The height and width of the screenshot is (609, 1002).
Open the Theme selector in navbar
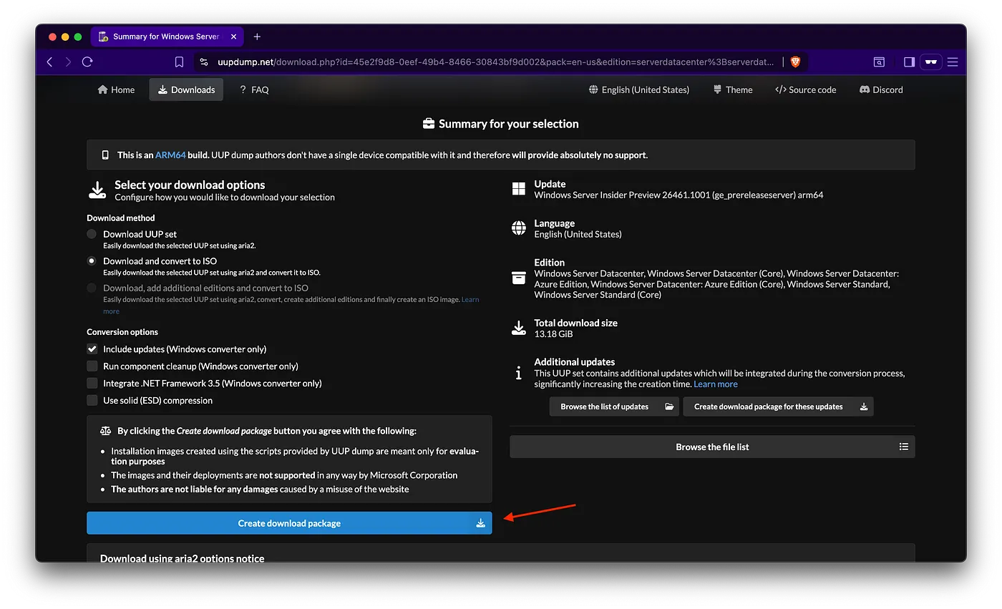(733, 89)
